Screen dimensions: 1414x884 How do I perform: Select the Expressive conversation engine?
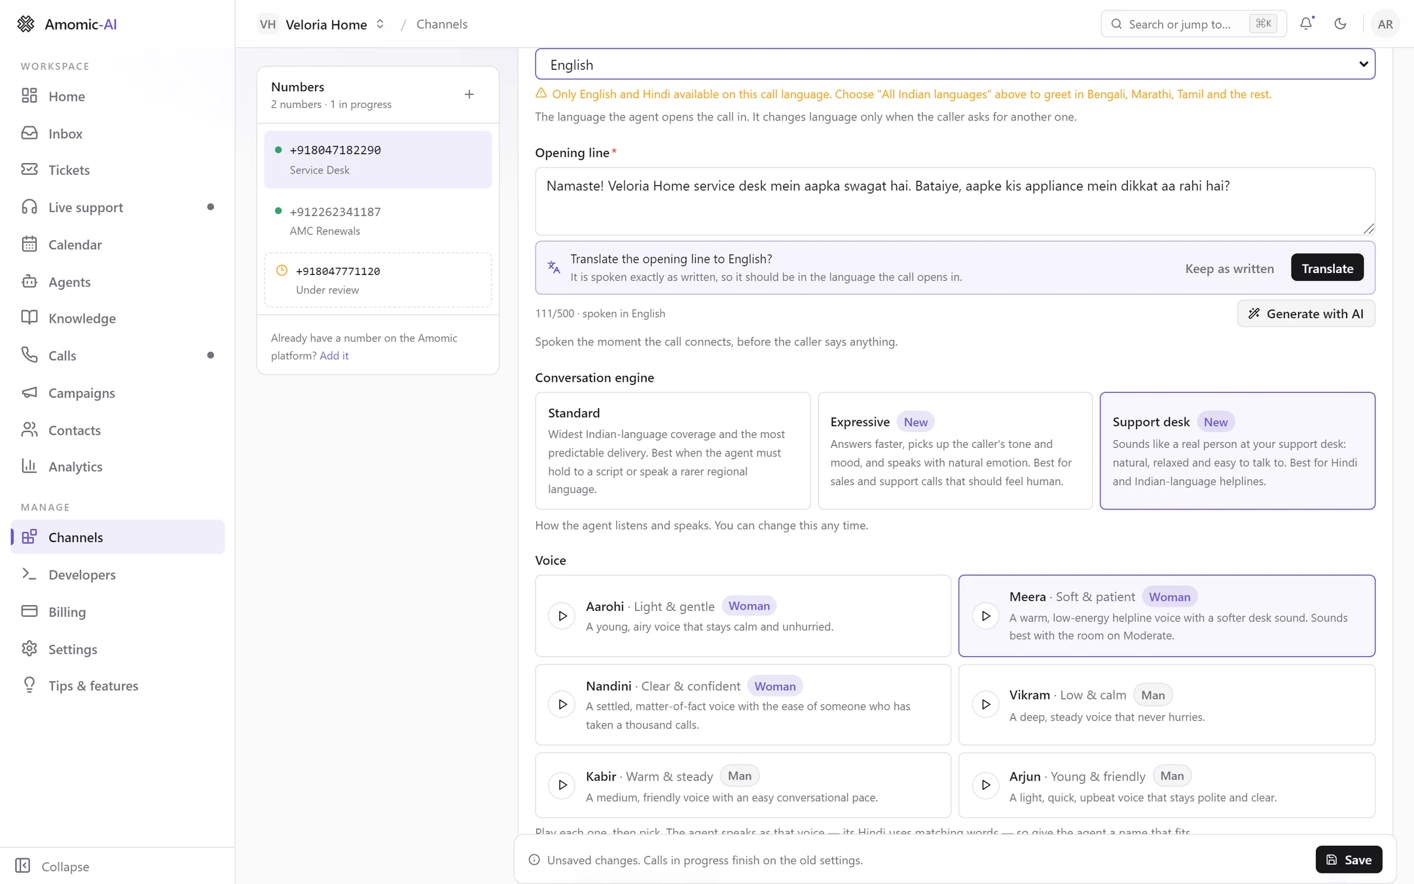pos(955,451)
